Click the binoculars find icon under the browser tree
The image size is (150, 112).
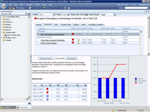pyautogui.click(x=29, y=103)
